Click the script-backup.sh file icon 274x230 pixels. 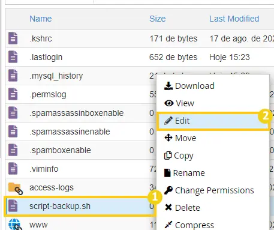click(13, 205)
